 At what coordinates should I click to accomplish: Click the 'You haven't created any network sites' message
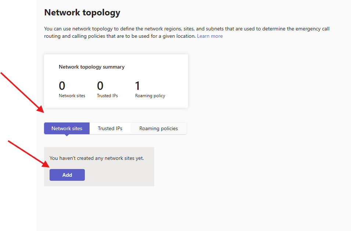(x=97, y=158)
